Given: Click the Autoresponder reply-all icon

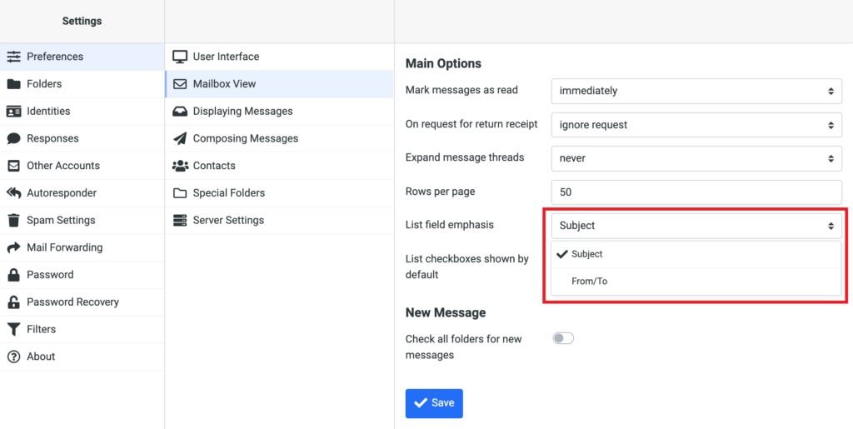Looking at the screenshot, I should coord(13,193).
